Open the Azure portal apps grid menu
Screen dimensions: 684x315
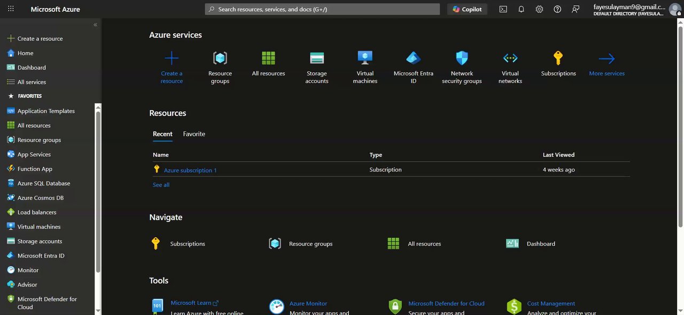click(x=11, y=9)
